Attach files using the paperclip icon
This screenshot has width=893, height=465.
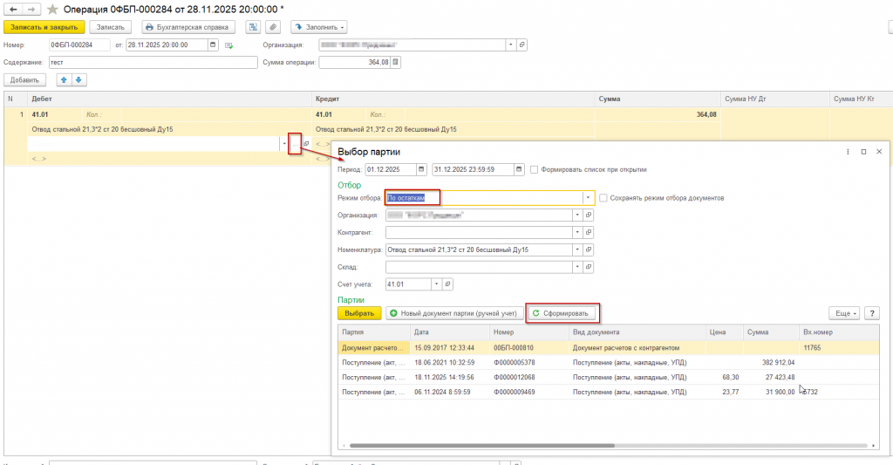(x=273, y=27)
